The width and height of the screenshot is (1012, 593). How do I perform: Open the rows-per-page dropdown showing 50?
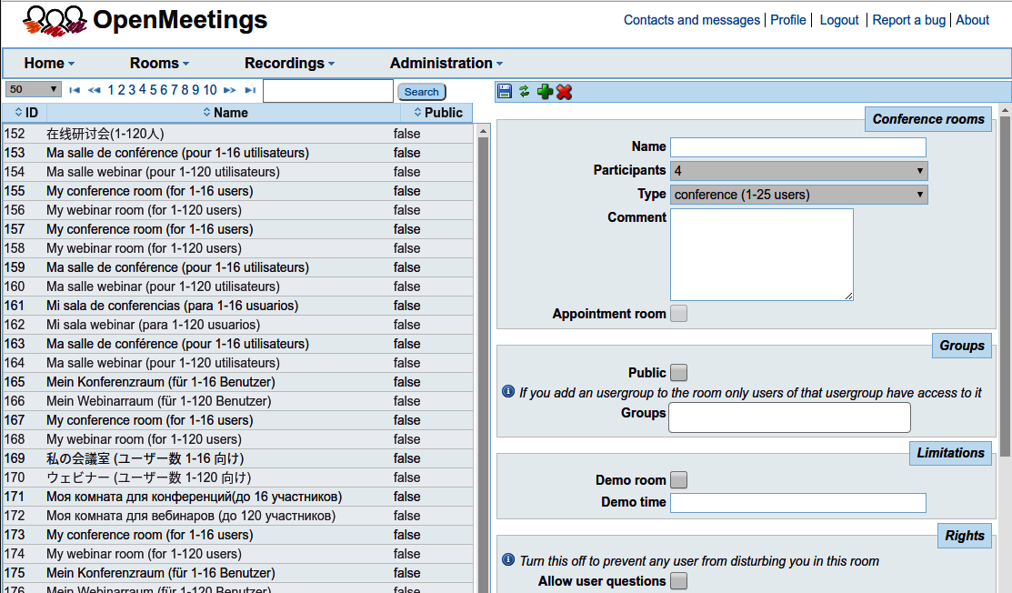coord(33,89)
